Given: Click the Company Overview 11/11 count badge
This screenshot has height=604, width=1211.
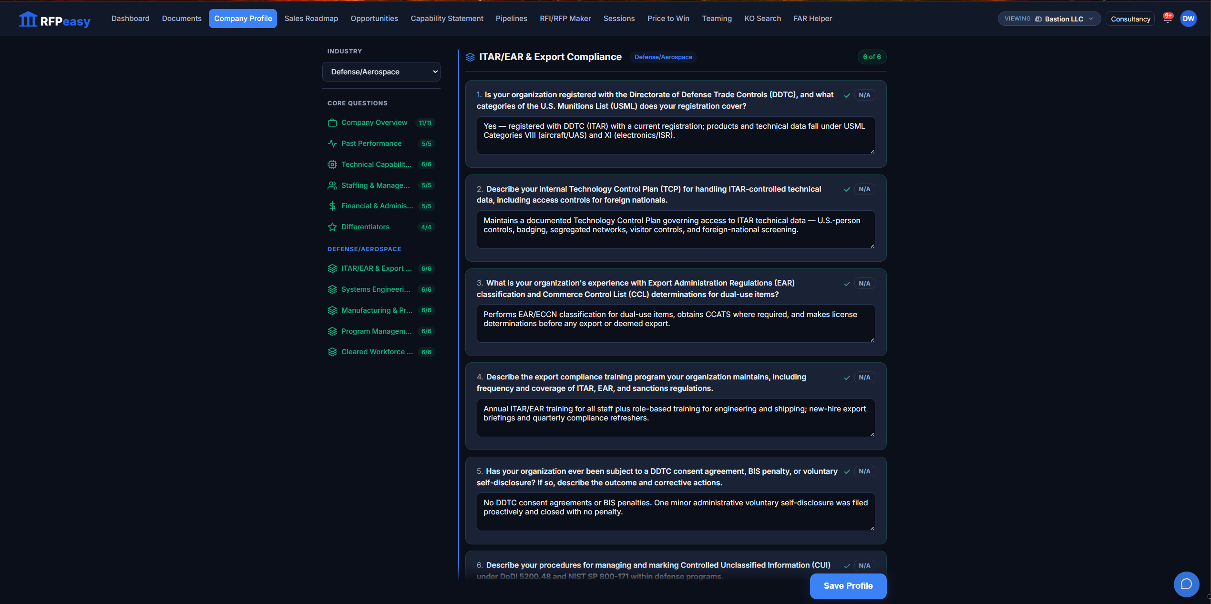Looking at the screenshot, I should (x=425, y=123).
